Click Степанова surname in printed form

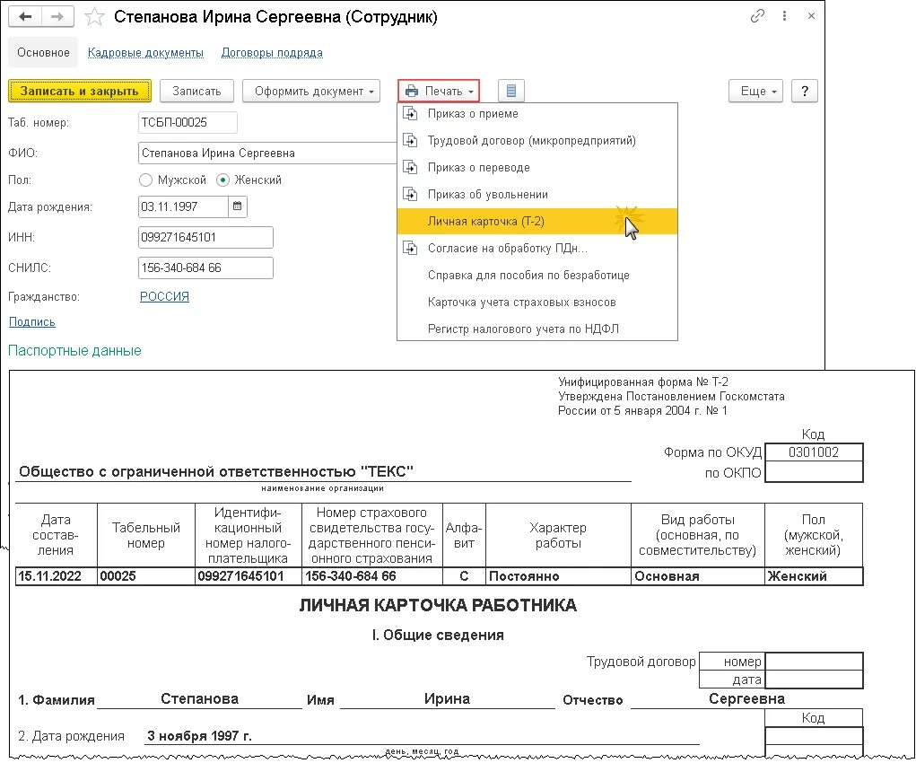[199, 698]
